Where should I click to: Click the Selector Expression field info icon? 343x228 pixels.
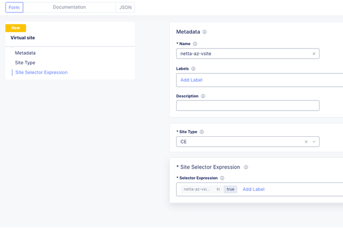pos(222,178)
